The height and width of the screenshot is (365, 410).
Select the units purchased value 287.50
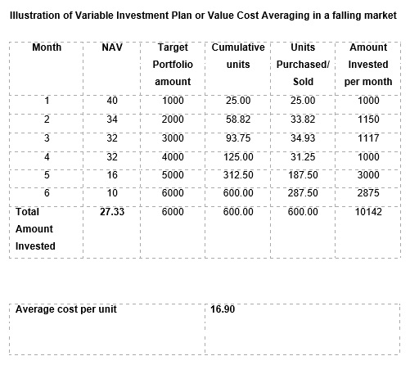pyautogui.click(x=303, y=193)
